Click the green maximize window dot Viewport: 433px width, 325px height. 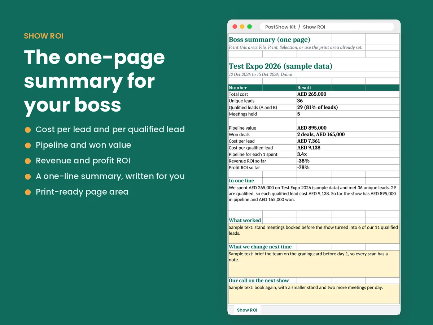[x=249, y=27]
